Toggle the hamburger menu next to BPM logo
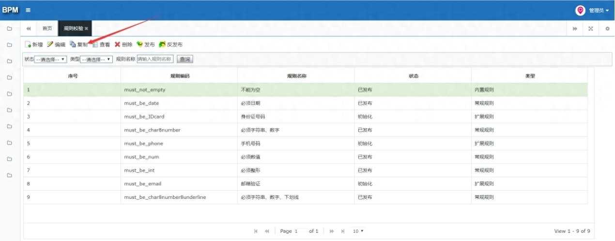This screenshot has height=241, width=615. coord(28,10)
